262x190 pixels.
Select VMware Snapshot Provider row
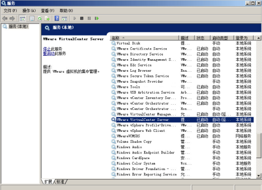[182, 82]
